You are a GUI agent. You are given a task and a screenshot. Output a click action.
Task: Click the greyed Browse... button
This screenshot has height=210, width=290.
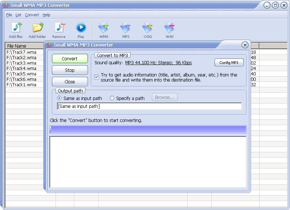(164, 97)
